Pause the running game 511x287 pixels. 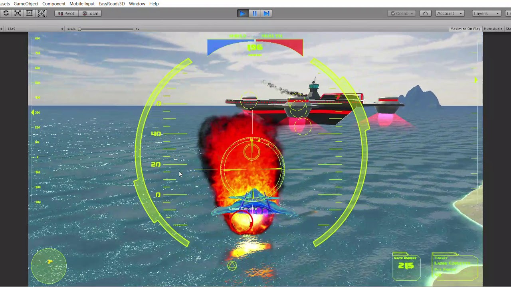[254, 13]
